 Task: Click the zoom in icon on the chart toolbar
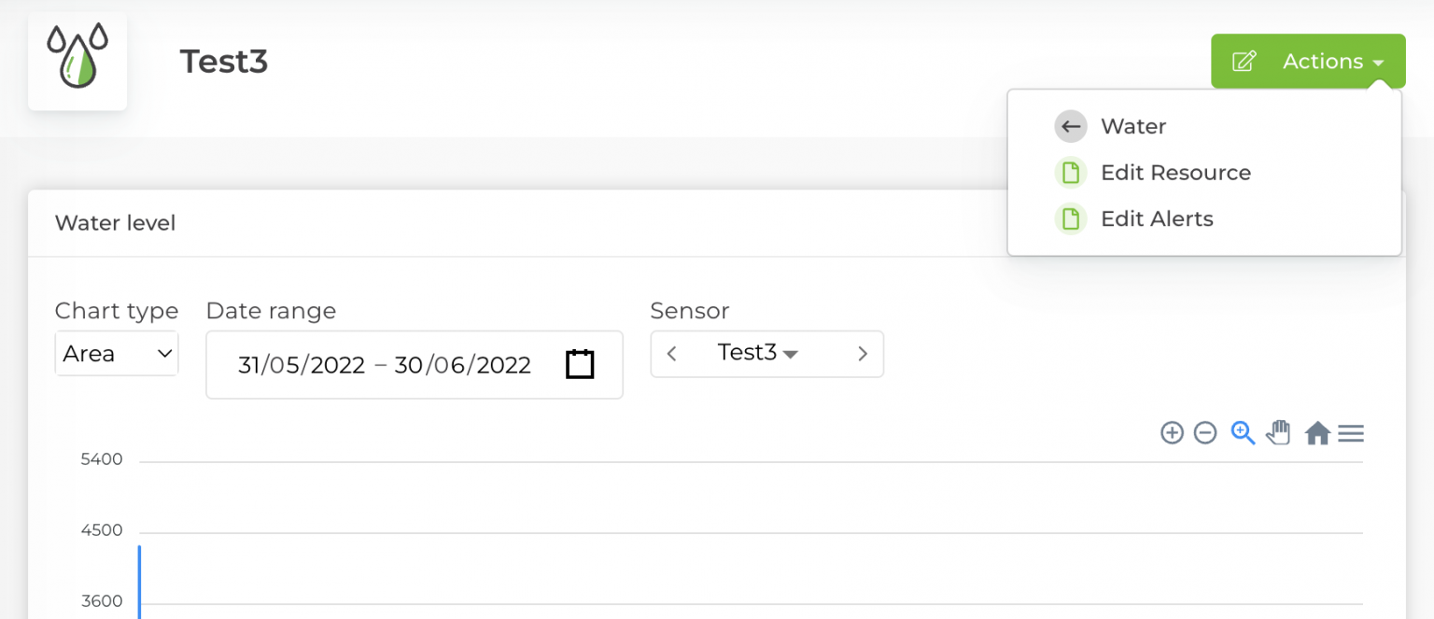(1172, 432)
